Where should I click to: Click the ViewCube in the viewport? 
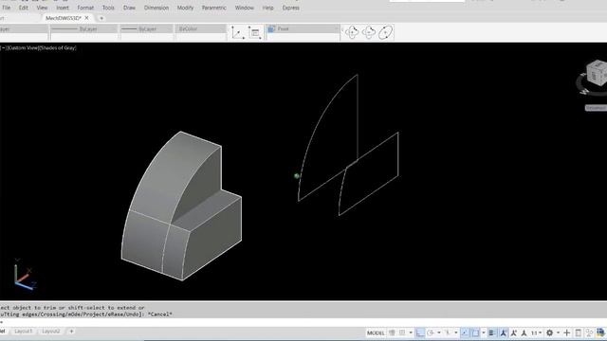coord(597,74)
